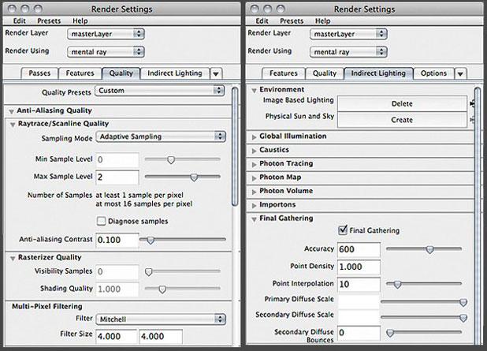The width and height of the screenshot is (487, 351).
Task: Click tab overflow arrow in left panel
Action: [x=215, y=73]
